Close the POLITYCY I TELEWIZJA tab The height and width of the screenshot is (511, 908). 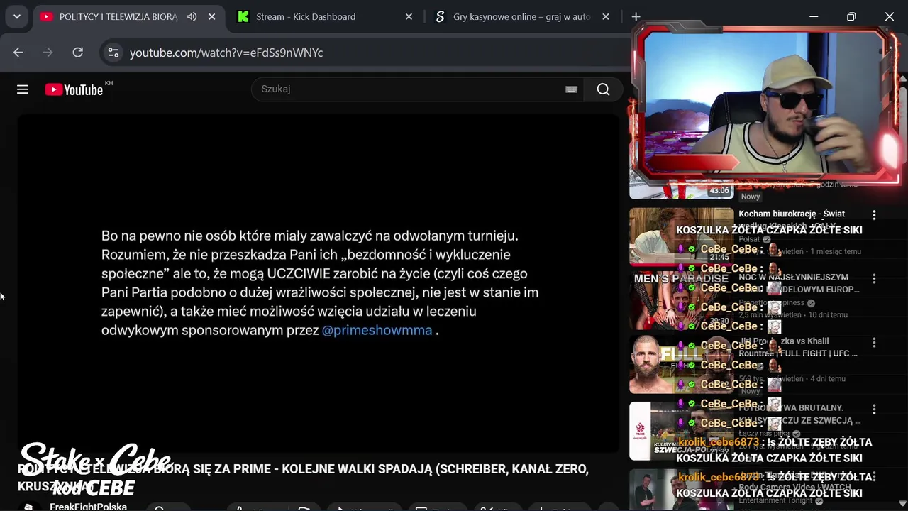pos(211,16)
